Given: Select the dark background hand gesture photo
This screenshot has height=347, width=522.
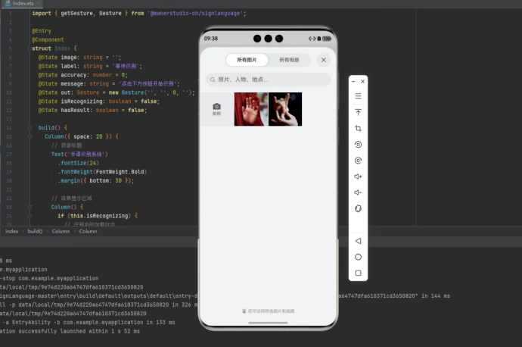Looking at the screenshot, I should point(285,109).
